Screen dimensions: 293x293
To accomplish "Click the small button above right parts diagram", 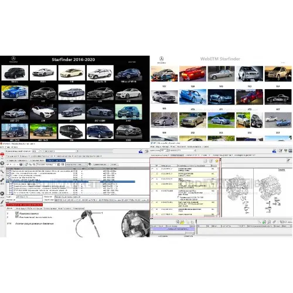I will [282, 170].
